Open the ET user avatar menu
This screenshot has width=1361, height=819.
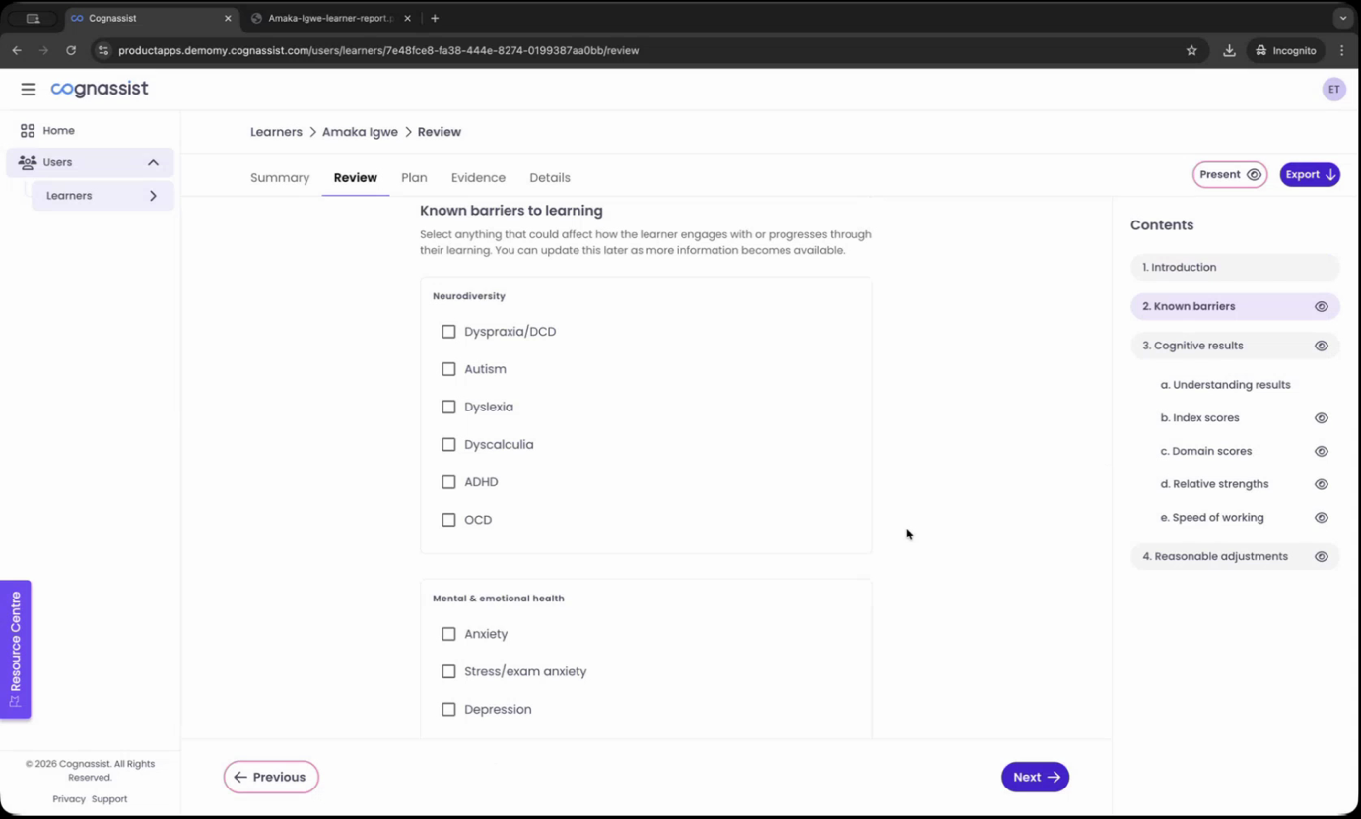click(1333, 89)
